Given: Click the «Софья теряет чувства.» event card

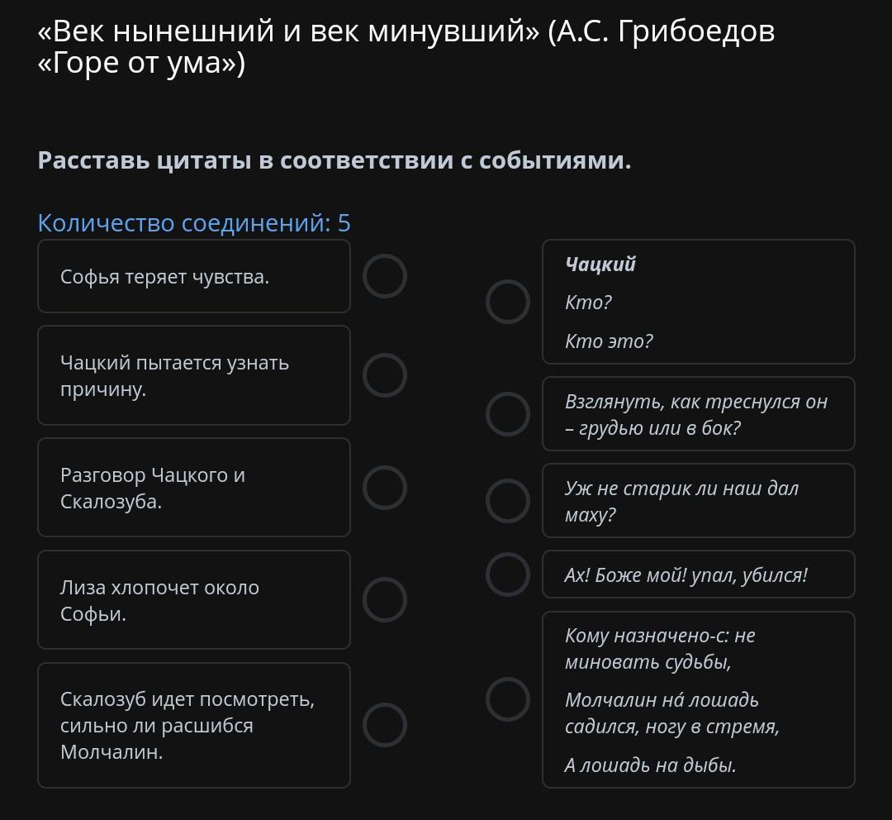Looking at the screenshot, I should 194,277.
